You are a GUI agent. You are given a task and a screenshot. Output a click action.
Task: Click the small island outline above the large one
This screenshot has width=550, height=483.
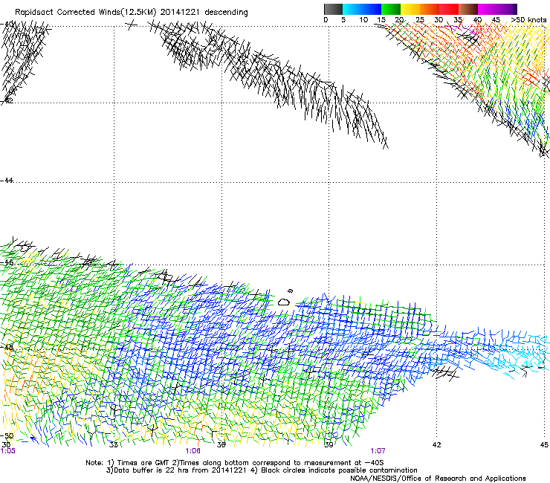[x=290, y=291]
